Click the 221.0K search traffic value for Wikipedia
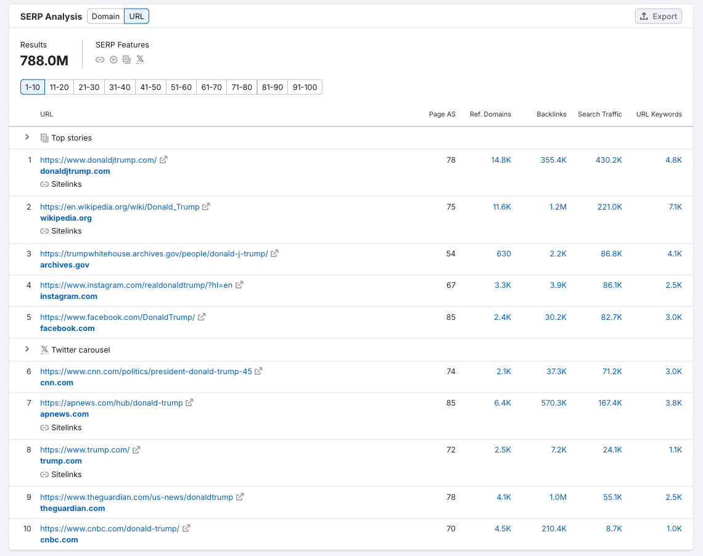Viewport: 703px width, 556px height. click(x=610, y=206)
